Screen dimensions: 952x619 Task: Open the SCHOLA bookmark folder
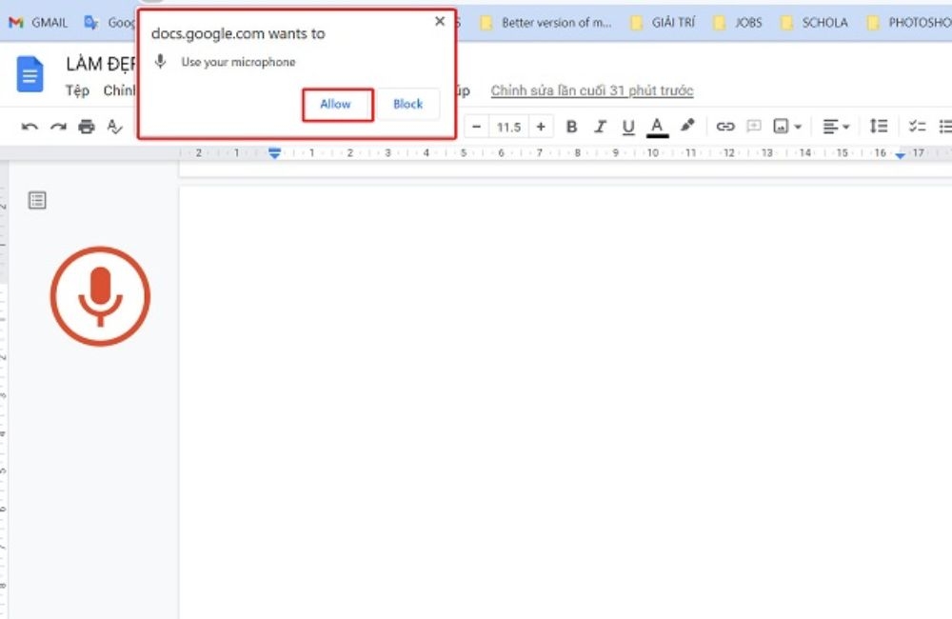pos(814,23)
